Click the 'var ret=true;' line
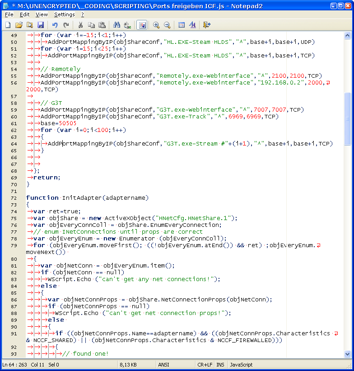Image resolution: width=354 pixels, height=371 pixels. (57, 211)
